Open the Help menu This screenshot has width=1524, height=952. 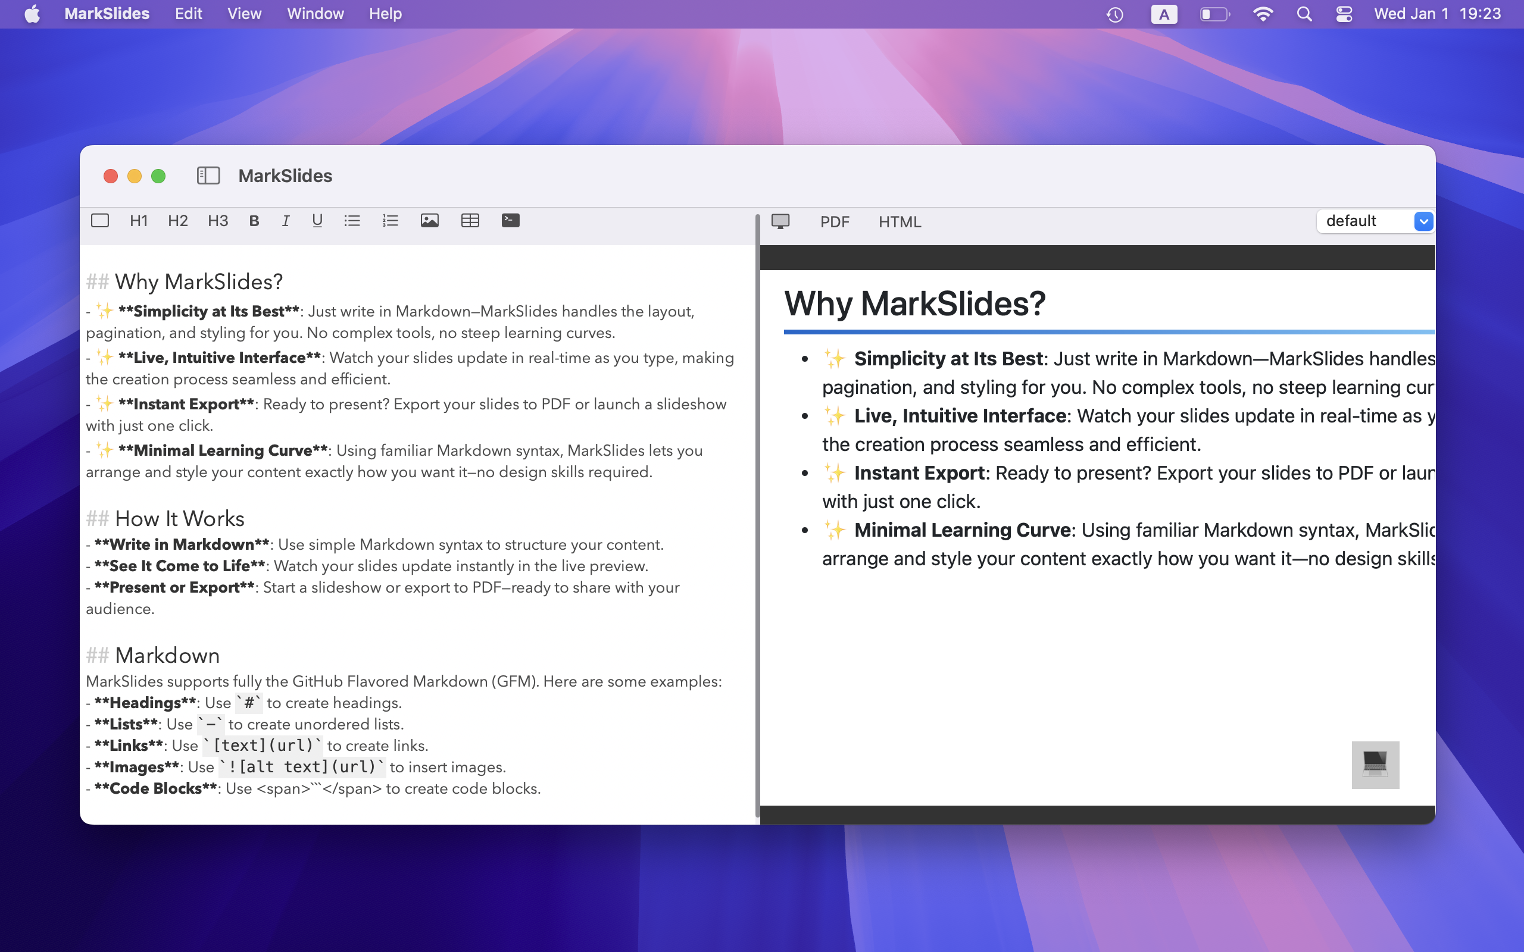[384, 13]
